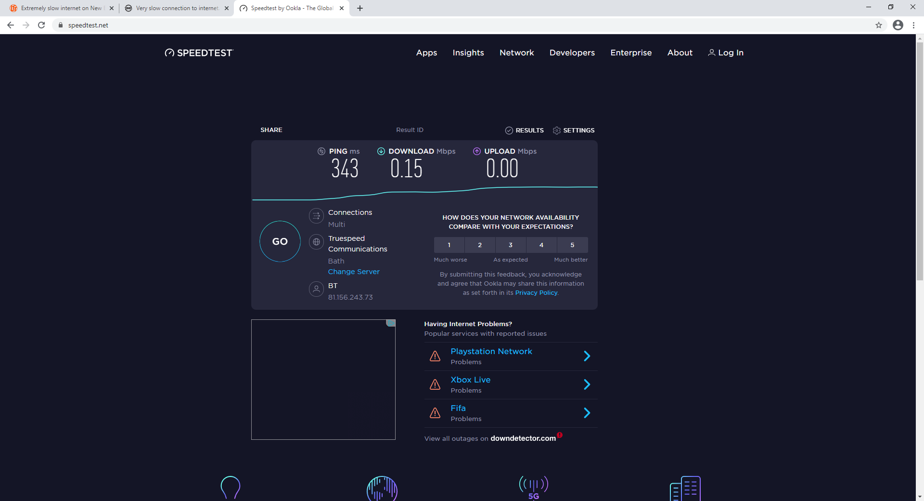Bookmark this page with the star

[x=879, y=25]
